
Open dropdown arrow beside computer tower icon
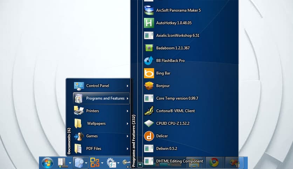click(x=70, y=163)
